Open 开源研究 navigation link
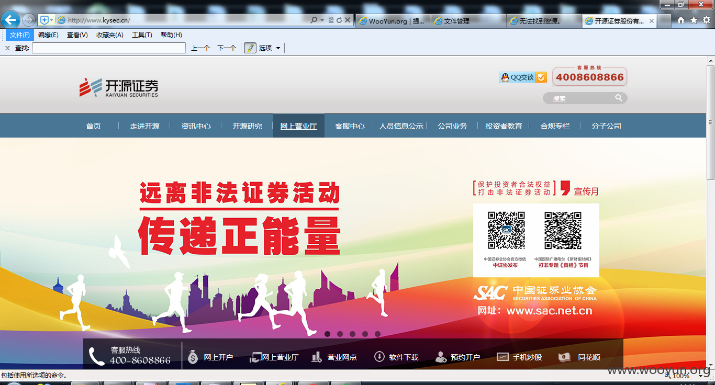 coord(248,126)
